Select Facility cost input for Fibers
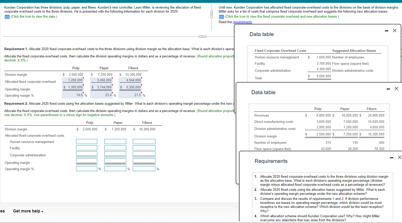The width and height of the screenshot is (402, 223). click(x=144, y=148)
